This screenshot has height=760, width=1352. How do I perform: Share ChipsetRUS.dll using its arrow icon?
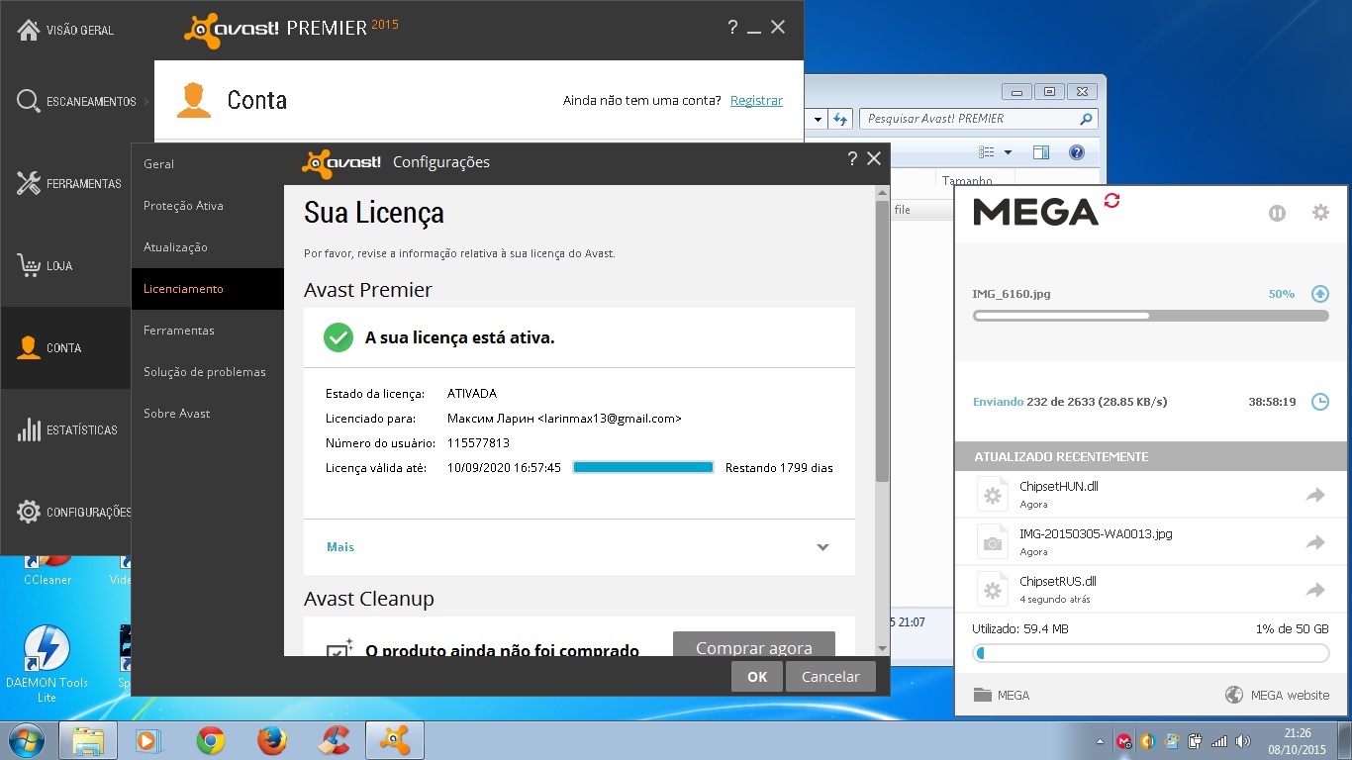click(1315, 590)
